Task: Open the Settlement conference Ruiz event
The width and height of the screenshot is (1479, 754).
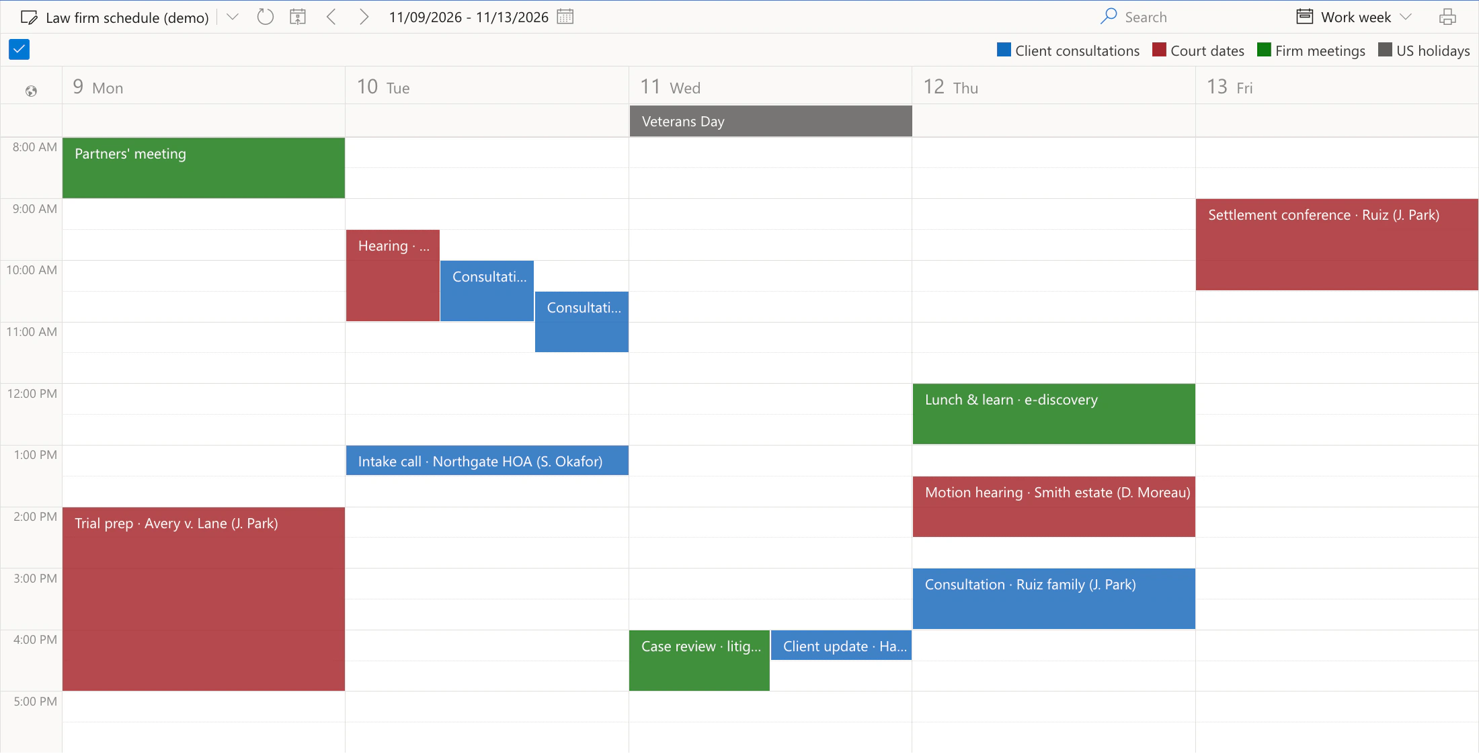Action: click(1336, 245)
